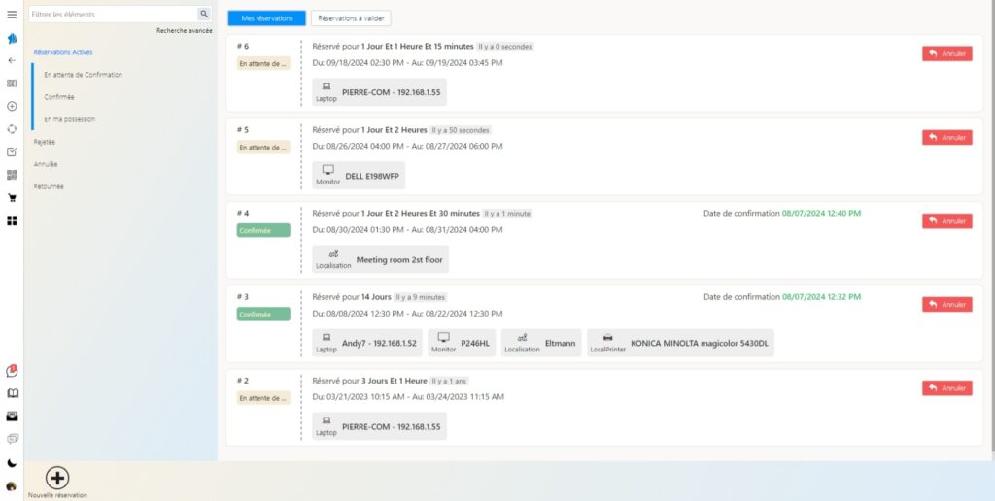This screenshot has width=995, height=501.
Task: Click Confirmée badge of reservation #3
Action: tap(263, 315)
